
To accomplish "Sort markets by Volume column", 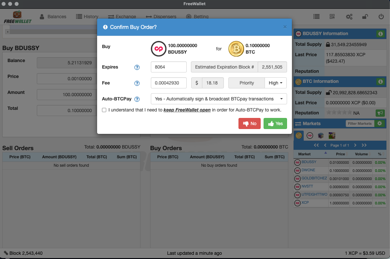I will tap(361, 154).
